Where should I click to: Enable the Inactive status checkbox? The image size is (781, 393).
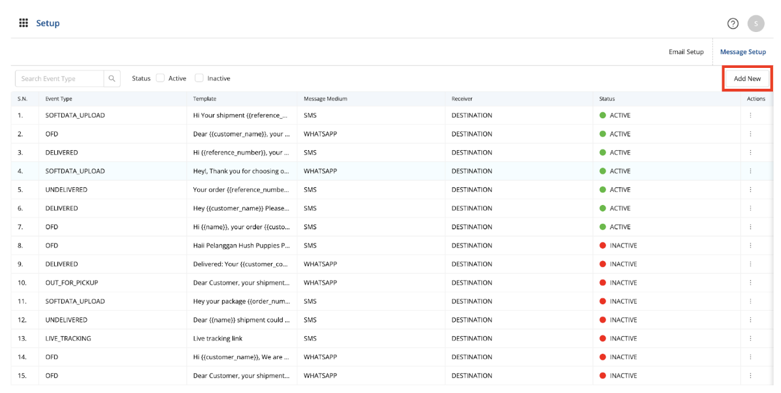pos(199,78)
